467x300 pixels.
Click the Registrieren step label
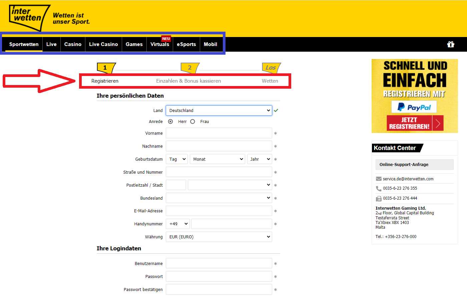(x=105, y=81)
